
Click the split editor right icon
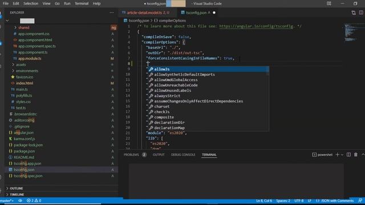click(x=361, y=13)
